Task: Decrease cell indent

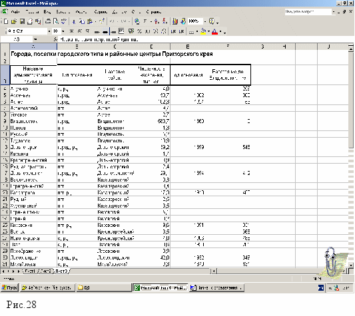Action: (173, 31)
